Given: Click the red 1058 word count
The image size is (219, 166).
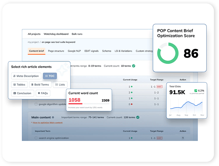Looking at the screenshot, I should [74, 100].
